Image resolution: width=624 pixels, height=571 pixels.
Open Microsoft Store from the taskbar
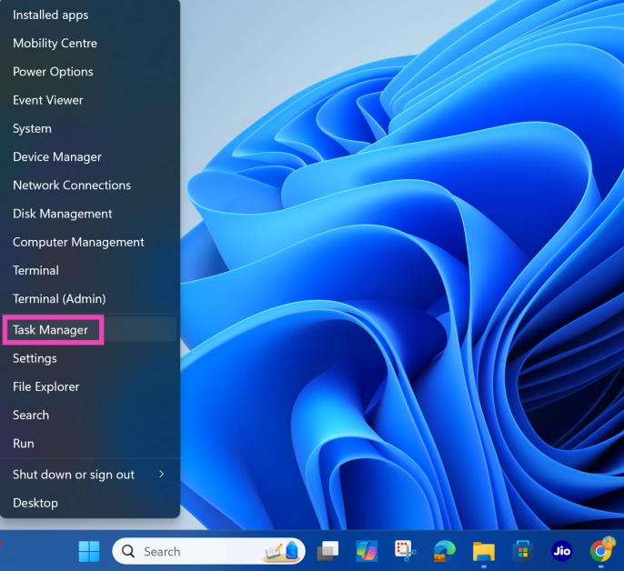click(522, 551)
